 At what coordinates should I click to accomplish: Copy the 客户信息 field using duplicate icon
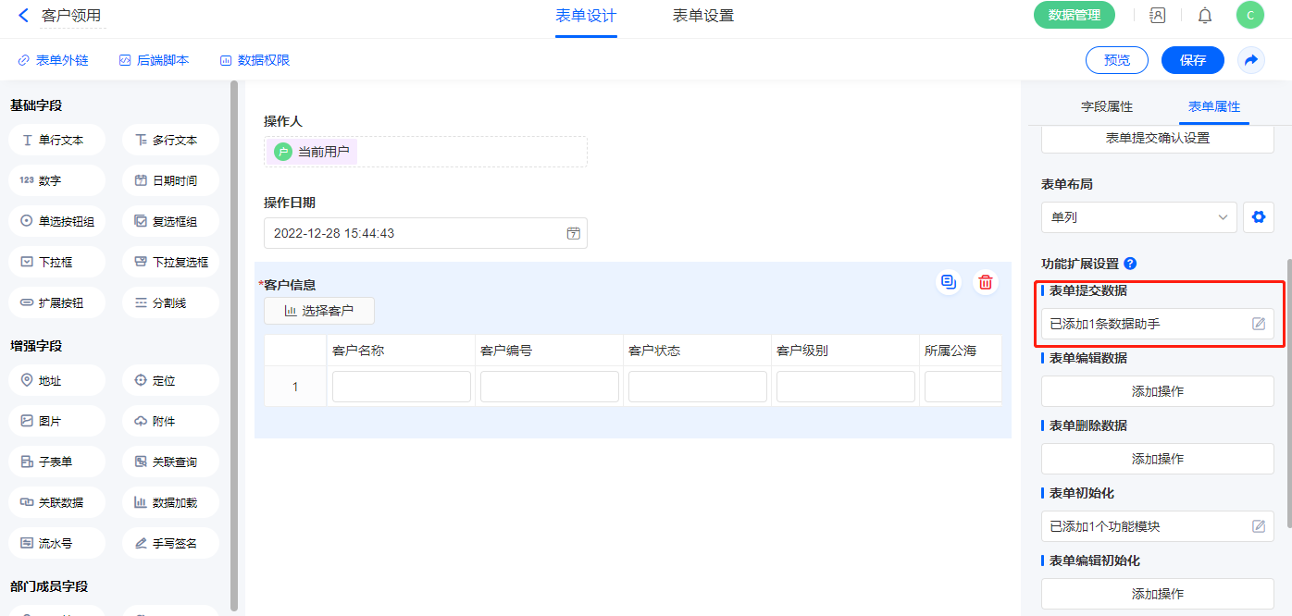[x=948, y=283]
